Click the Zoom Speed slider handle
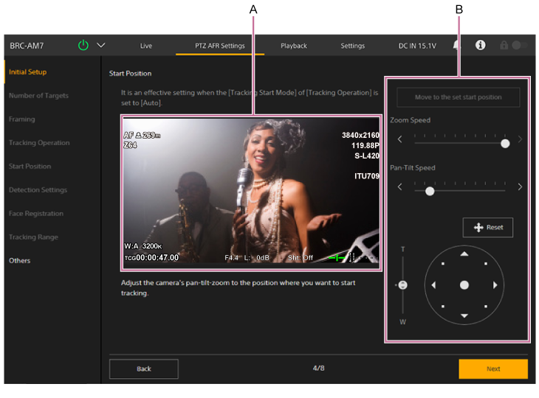Viewport: 539px width, 398px height. [x=505, y=144]
